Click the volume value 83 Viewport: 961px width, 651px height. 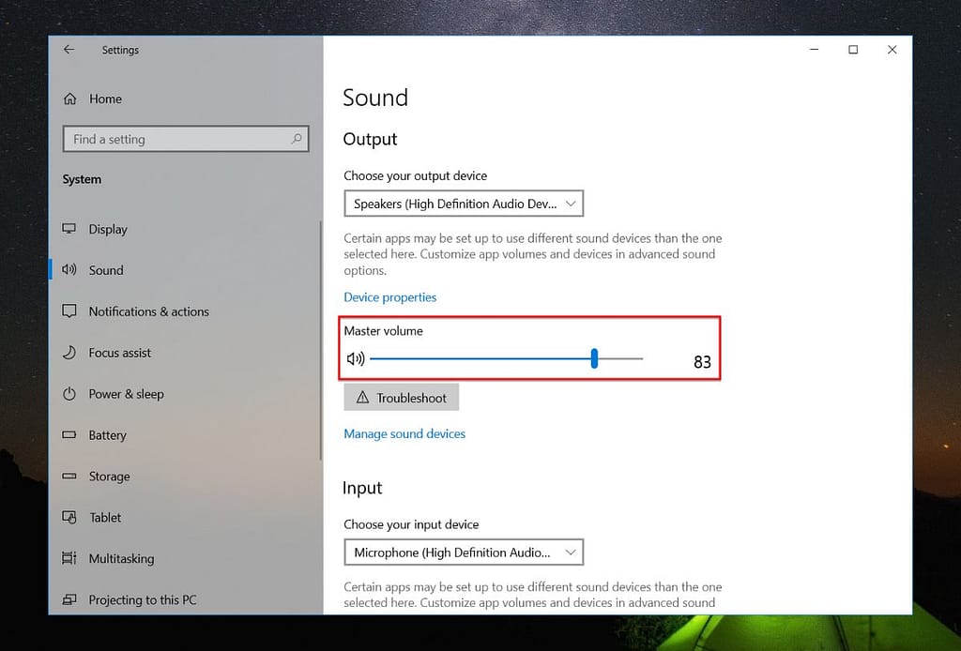click(x=702, y=362)
